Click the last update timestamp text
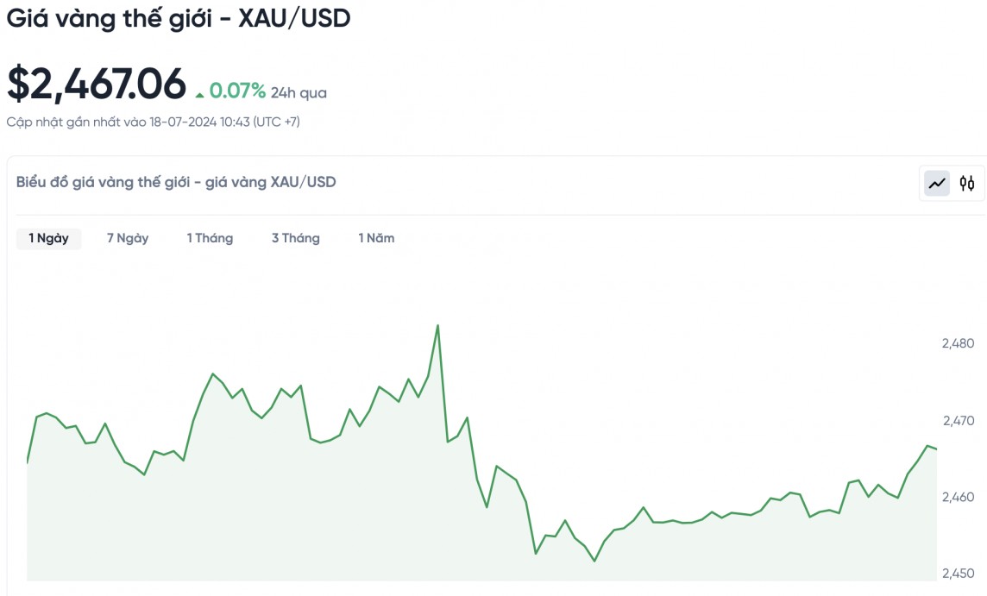This screenshot has height=596, width=987. click(154, 122)
